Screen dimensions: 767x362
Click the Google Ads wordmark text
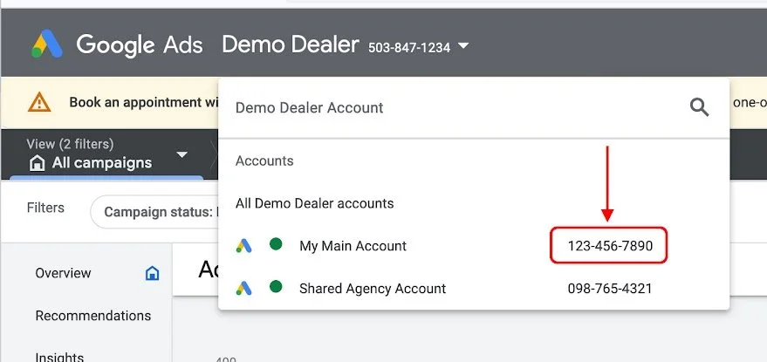click(x=140, y=45)
